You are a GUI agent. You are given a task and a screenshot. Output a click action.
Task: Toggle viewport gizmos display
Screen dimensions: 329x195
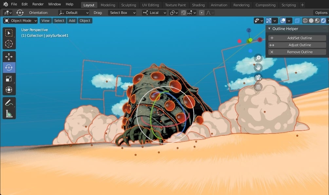tap(268, 21)
